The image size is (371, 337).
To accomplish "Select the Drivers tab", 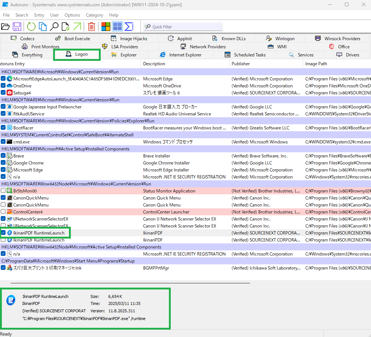I will point(347,55).
